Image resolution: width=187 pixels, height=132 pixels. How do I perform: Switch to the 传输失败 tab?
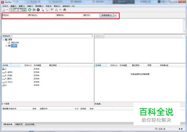tap(19, 124)
